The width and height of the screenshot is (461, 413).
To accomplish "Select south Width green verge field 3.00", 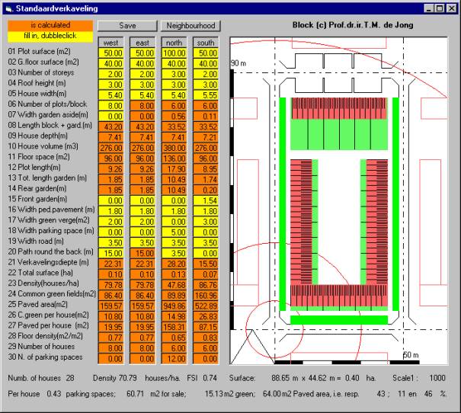I will pyautogui.click(x=206, y=222).
